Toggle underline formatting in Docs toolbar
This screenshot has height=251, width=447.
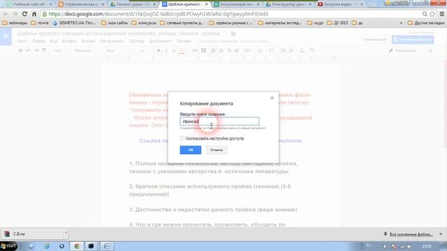click(x=174, y=51)
